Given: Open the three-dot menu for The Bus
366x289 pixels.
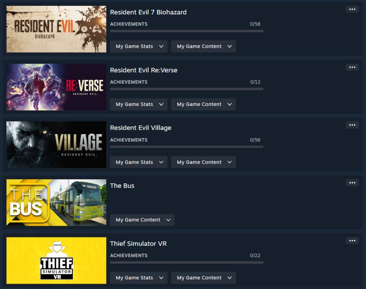Looking at the screenshot, I should (x=352, y=183).
